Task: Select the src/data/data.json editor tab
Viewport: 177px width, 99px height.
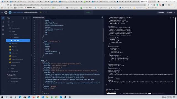Action: pos(38,17)
